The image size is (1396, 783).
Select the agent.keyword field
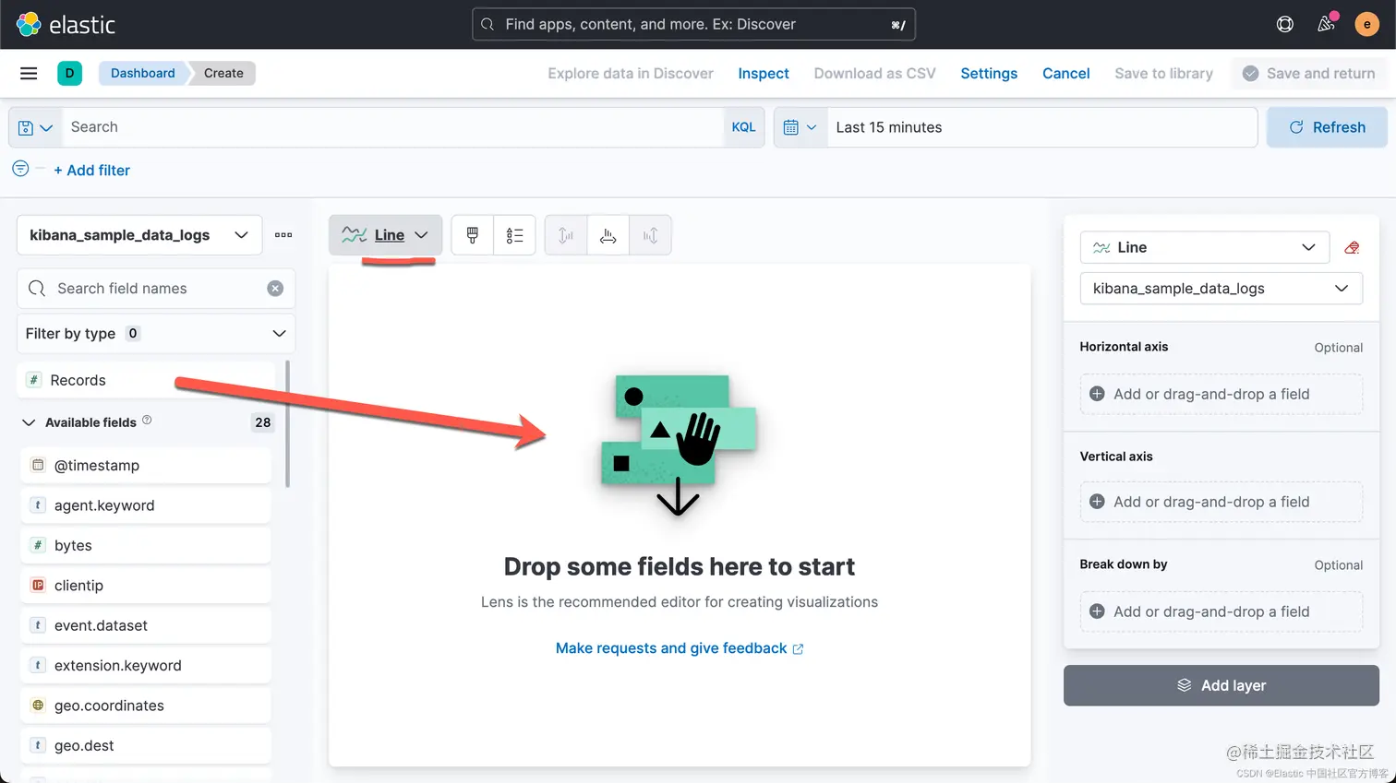pos(146,505)
